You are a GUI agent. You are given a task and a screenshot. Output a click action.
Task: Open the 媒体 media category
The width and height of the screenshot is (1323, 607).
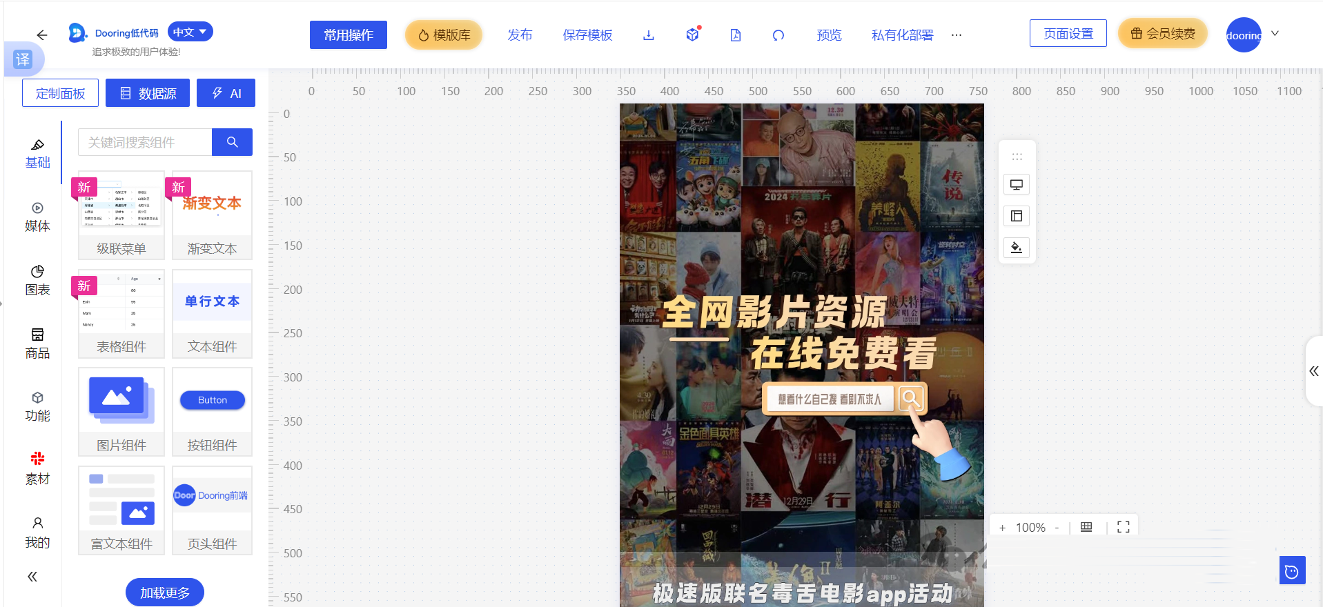click(37, 217)
